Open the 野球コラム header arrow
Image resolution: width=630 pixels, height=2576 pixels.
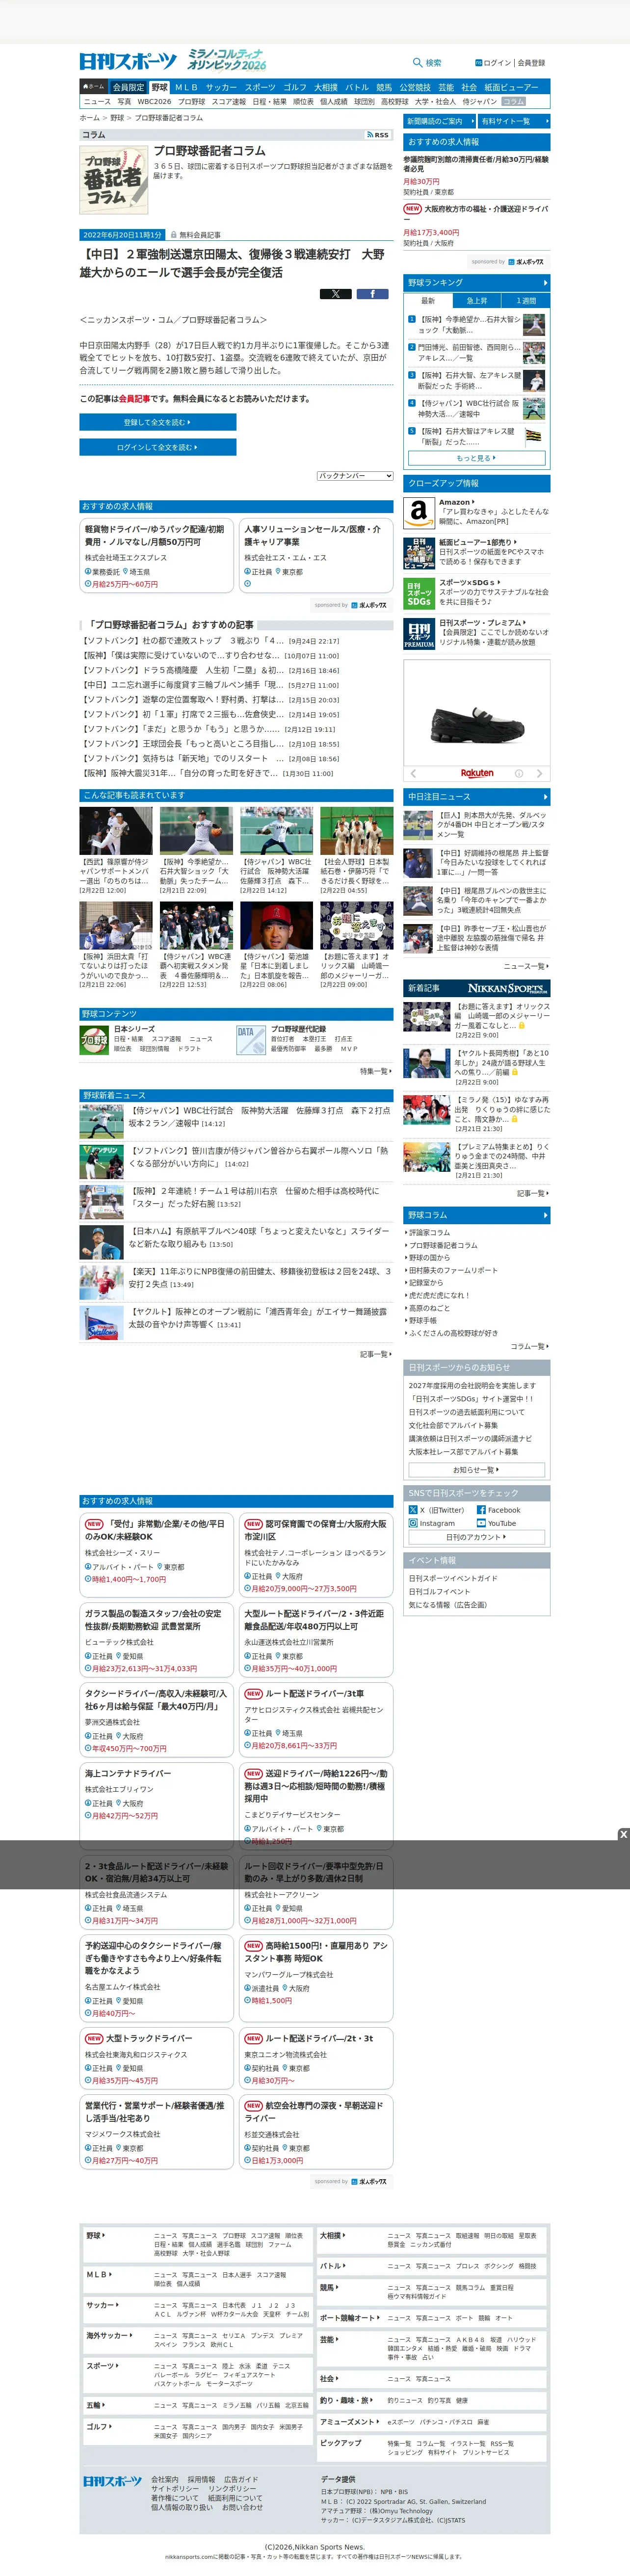pos(545,1214)
